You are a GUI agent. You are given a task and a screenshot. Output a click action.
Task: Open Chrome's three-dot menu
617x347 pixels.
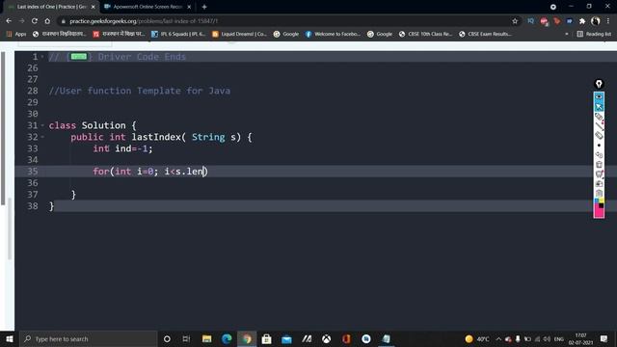click(x=608, y=21)
